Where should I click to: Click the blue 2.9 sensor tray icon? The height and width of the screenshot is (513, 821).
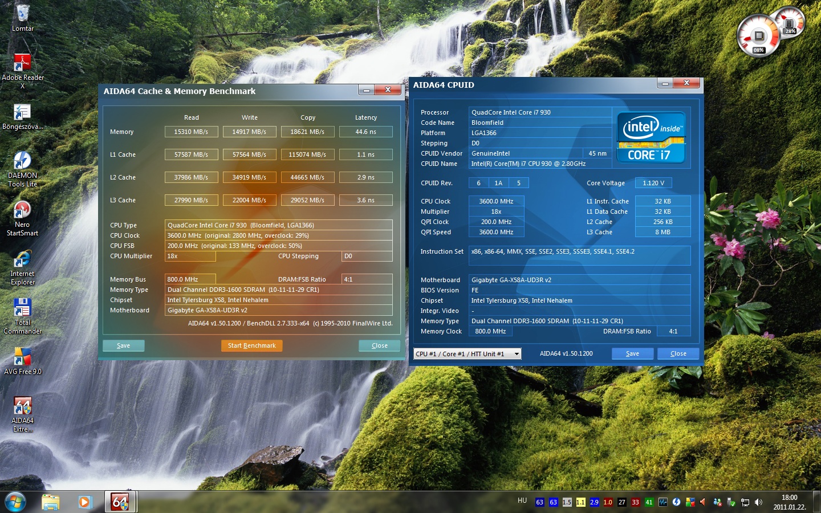tap(594, 502)
